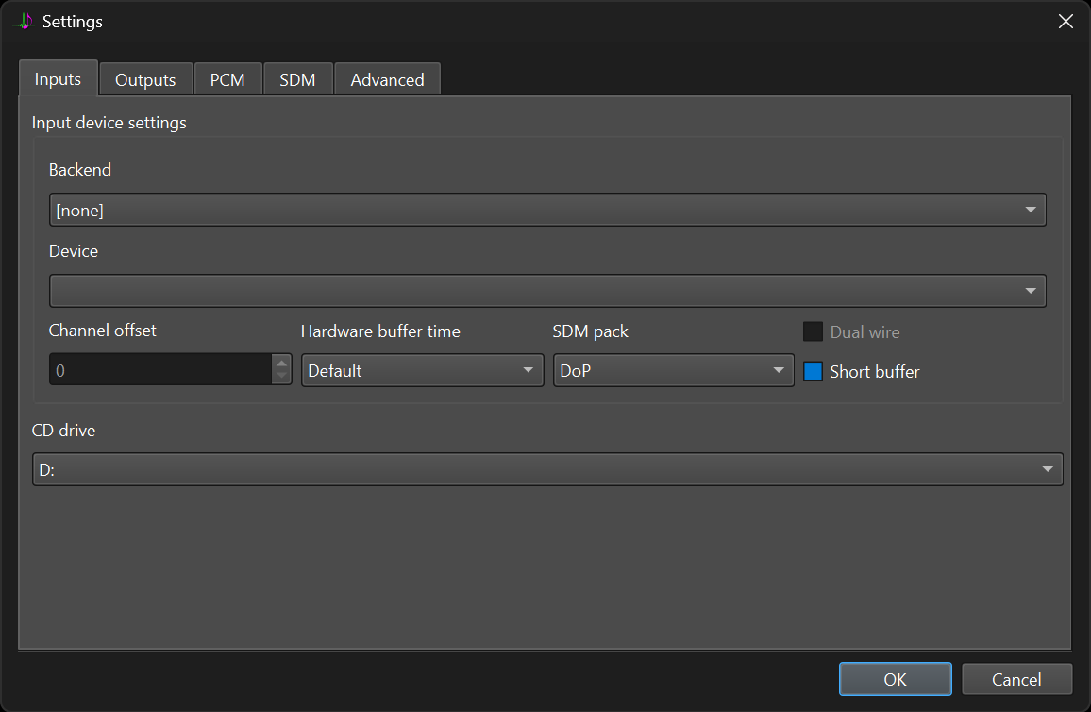Confirm settings with the OK button
This screenshot has width=1091, height=712.
(895, 679)
